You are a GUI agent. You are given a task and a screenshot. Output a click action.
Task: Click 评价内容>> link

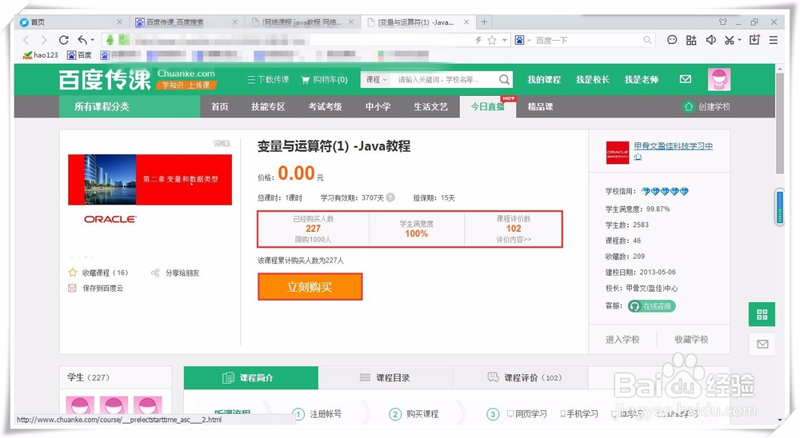514,239
